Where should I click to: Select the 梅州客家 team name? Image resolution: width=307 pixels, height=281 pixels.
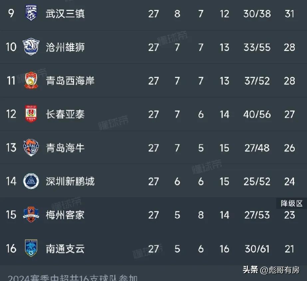point(65,215)
